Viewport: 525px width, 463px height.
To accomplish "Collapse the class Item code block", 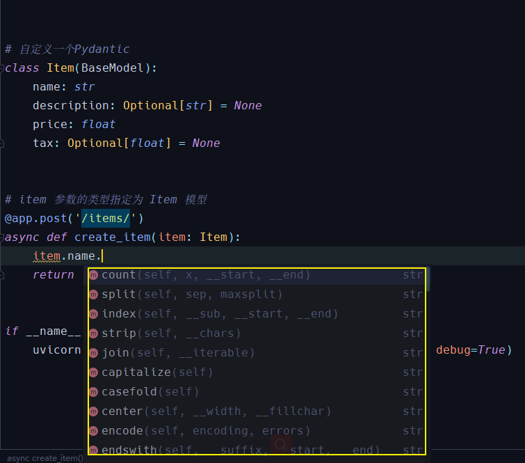I will (3, 68).
